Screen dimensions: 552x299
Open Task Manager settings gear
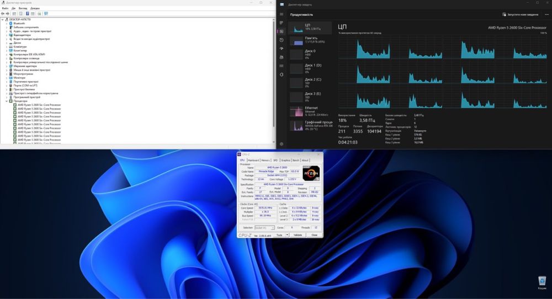pyautogui.click(x=282, y=144)
